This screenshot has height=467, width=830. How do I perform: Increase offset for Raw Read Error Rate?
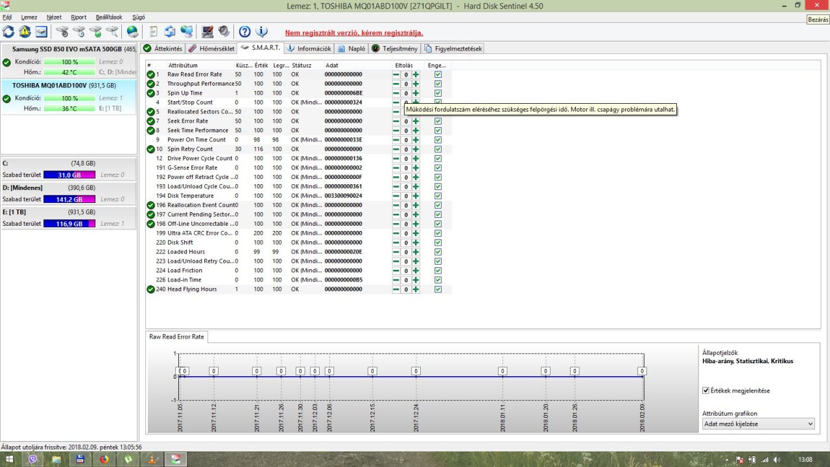pyautogui.click(x=416, y=75)
